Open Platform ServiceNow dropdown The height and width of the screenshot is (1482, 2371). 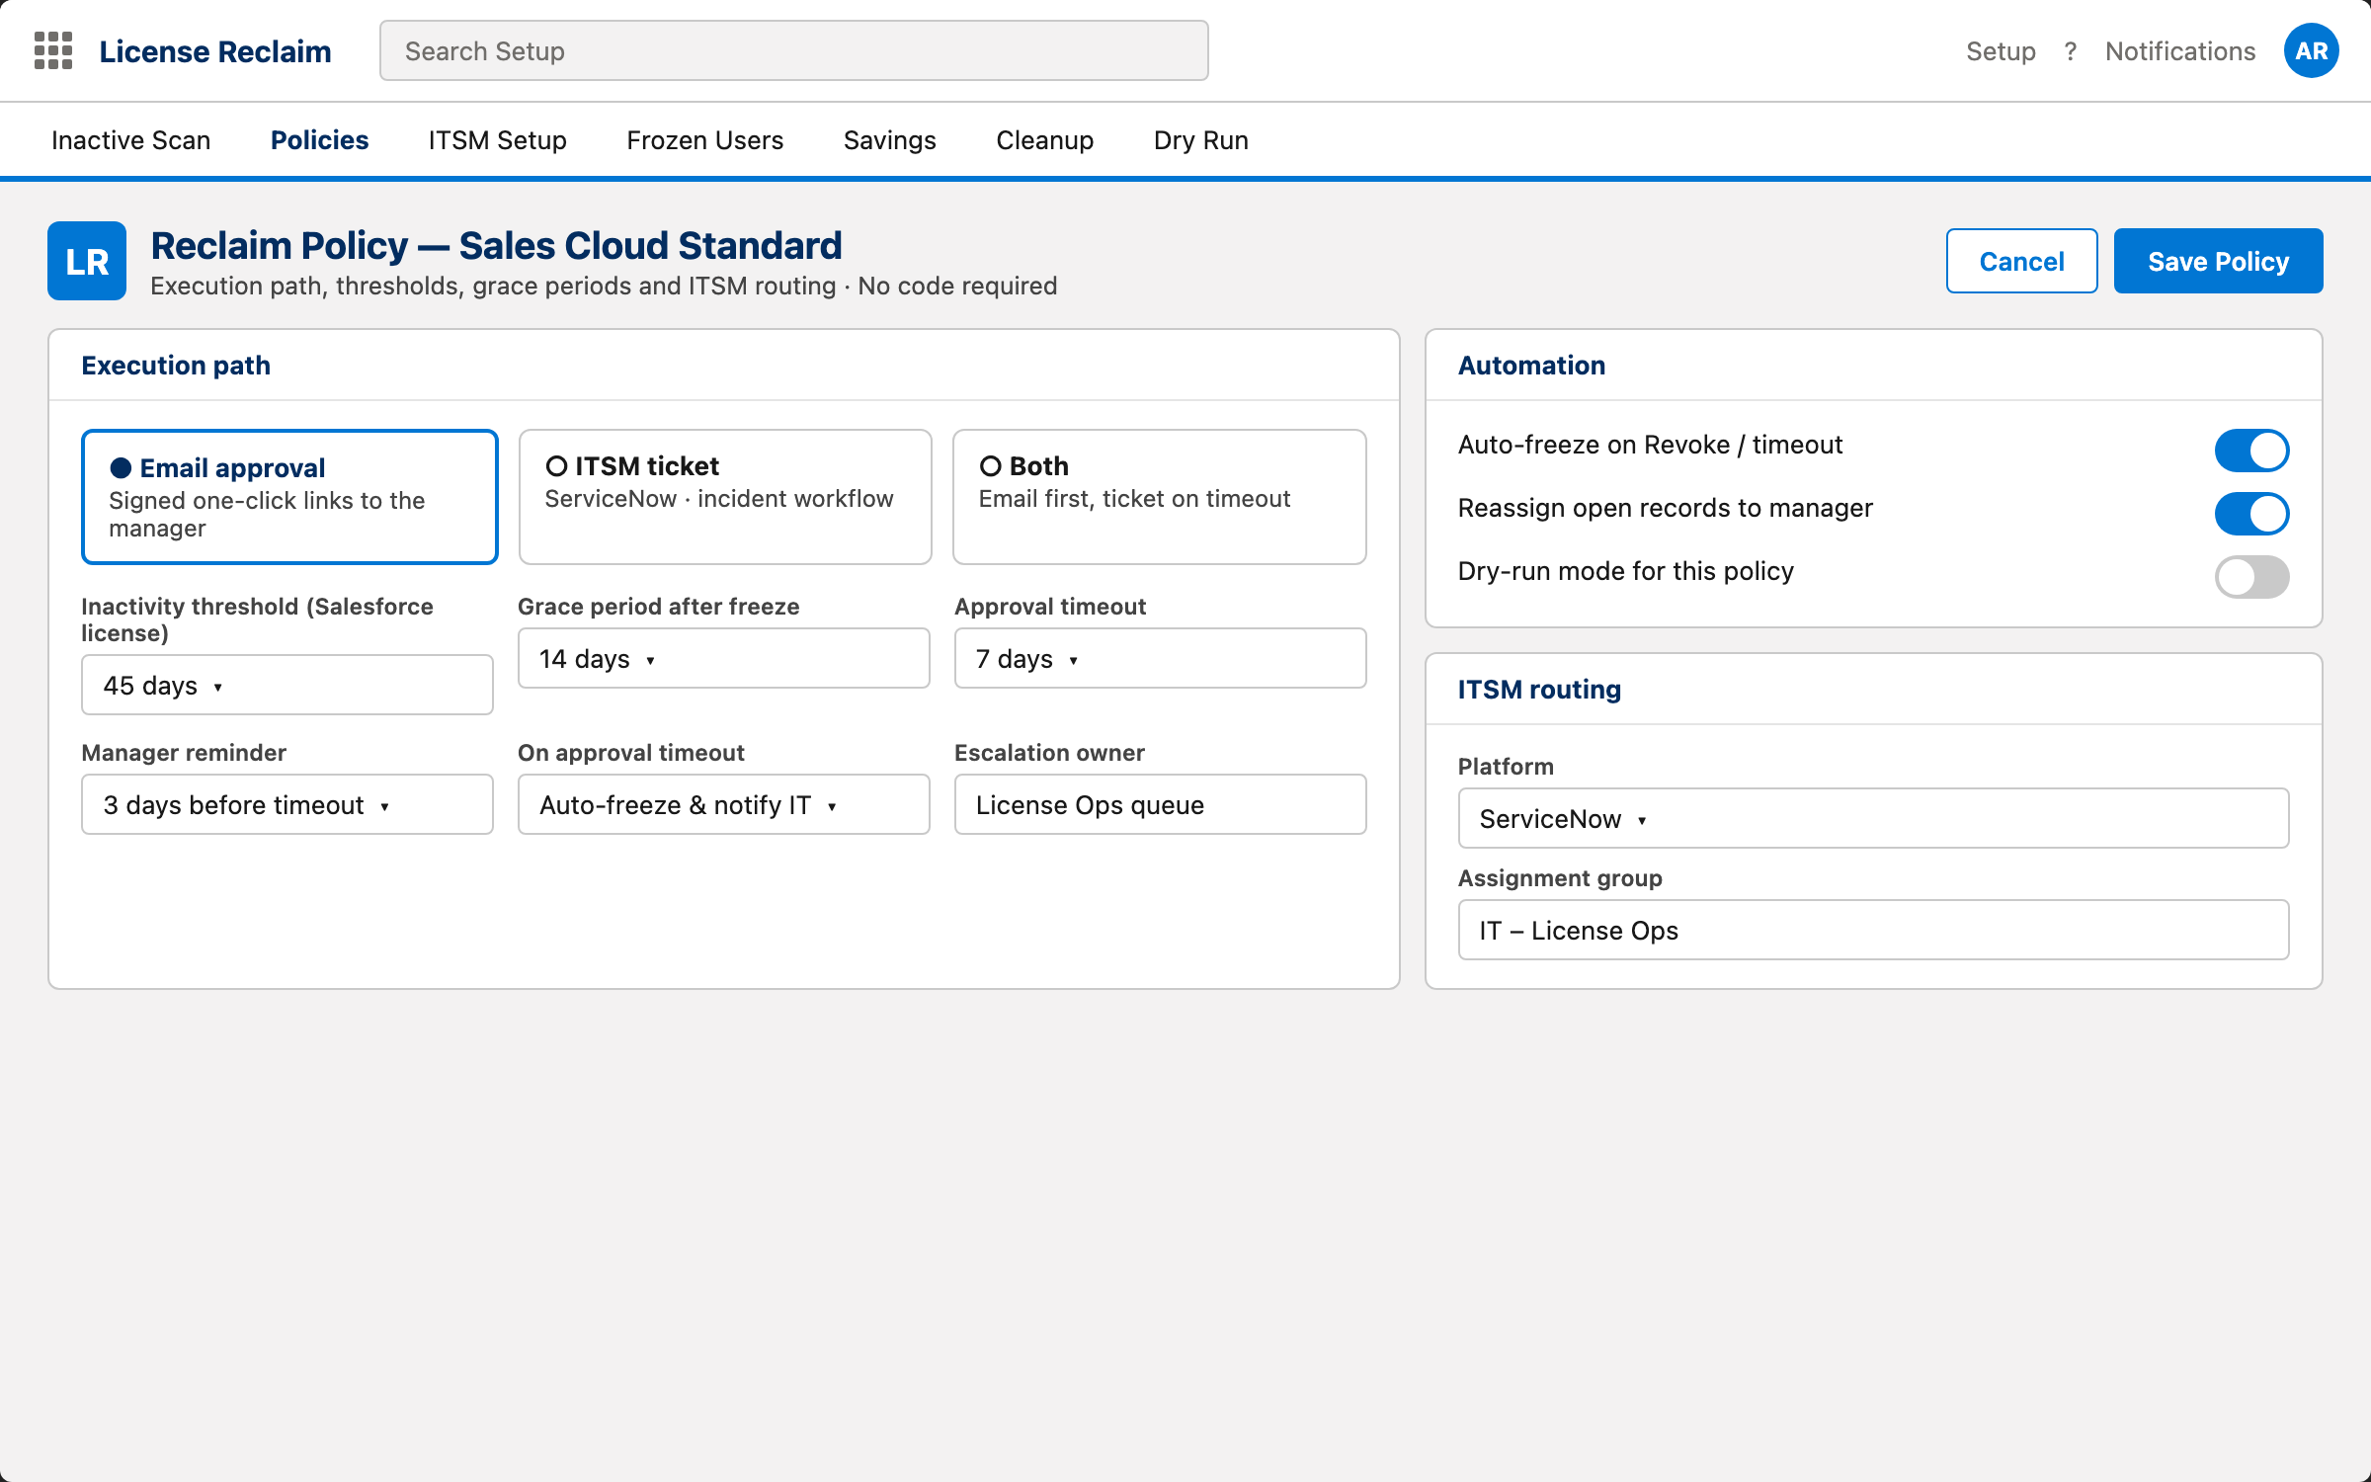1873,818
